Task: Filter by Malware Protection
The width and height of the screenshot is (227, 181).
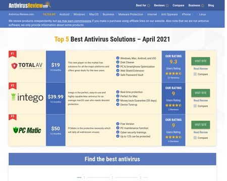Action: tap(131, 15)
